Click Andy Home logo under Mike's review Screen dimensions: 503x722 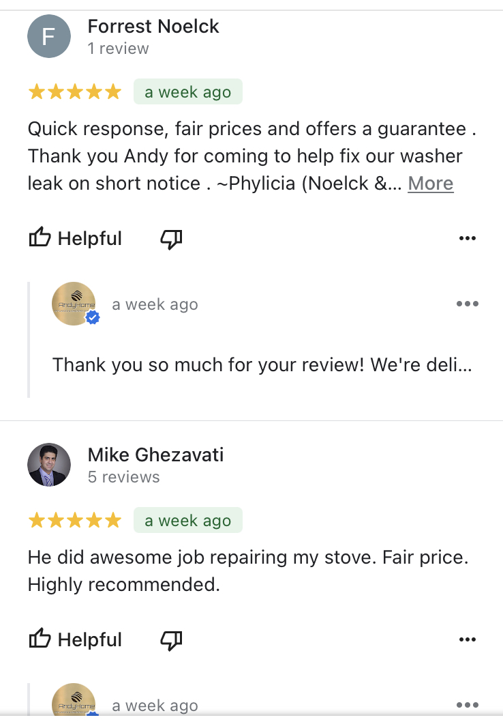click(74, 702)
